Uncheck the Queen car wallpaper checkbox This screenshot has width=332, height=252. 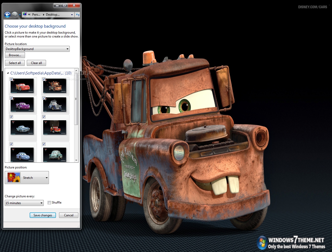coord(44,98)
